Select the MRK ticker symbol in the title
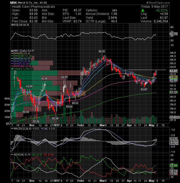The image size is (180, 183). (x=13, y=3)
